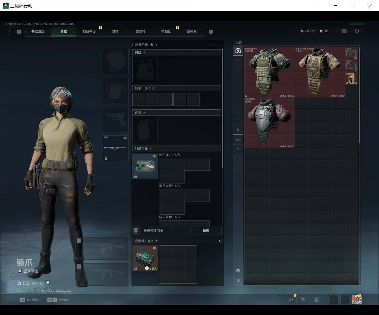Screen dimensions: 379x315
Task: Click the flags icon in bottom bar
Action: click(x=303, y=300)
